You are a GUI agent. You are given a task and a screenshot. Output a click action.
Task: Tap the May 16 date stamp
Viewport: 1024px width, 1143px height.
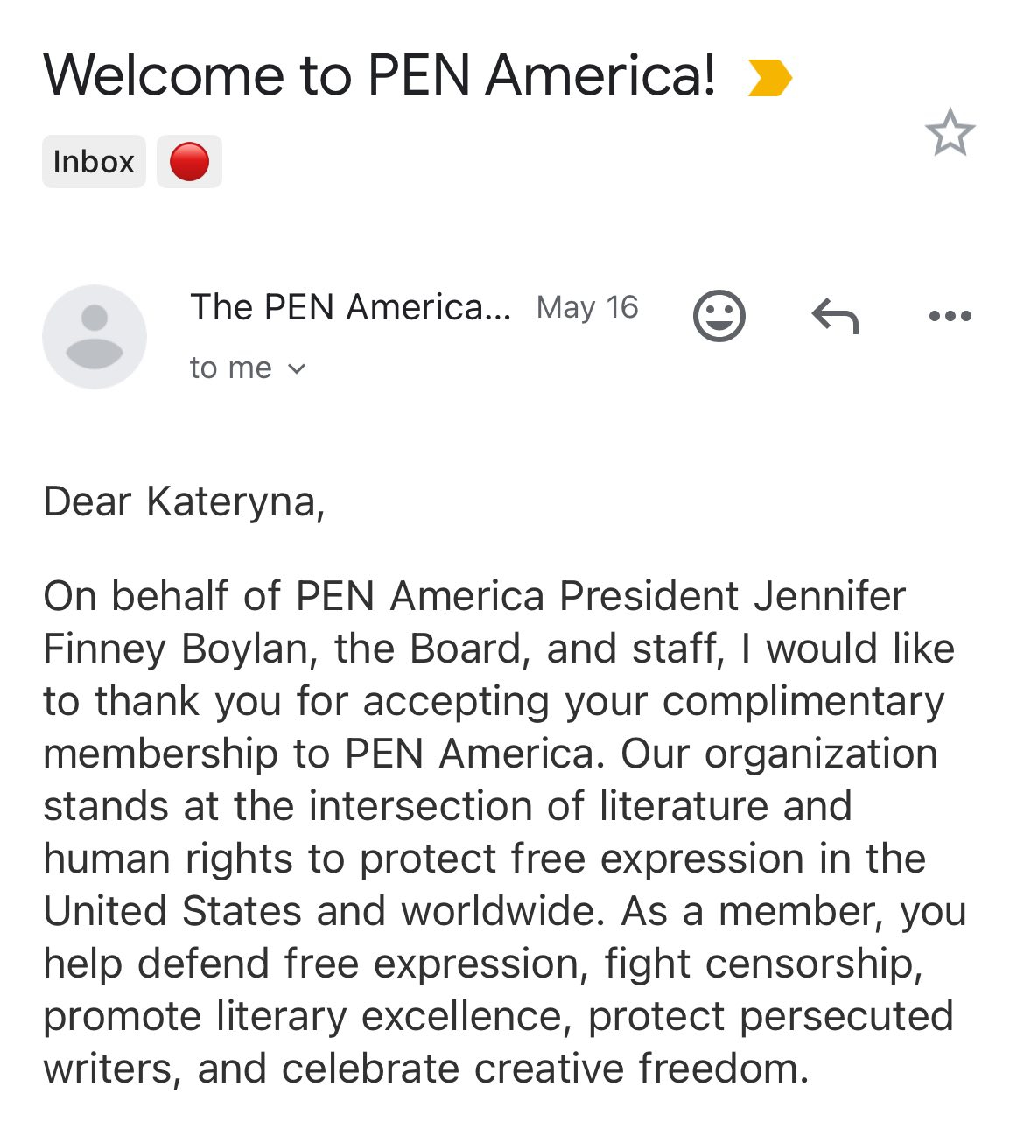pos(587,307)
